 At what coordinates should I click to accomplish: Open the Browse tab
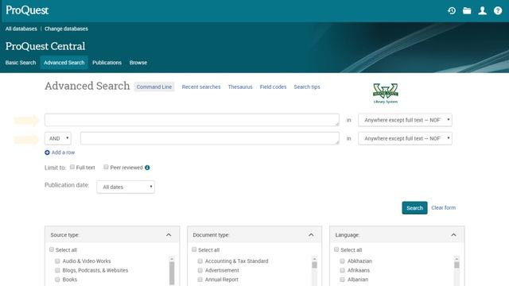pyautogui.click(x=138, y=63)
